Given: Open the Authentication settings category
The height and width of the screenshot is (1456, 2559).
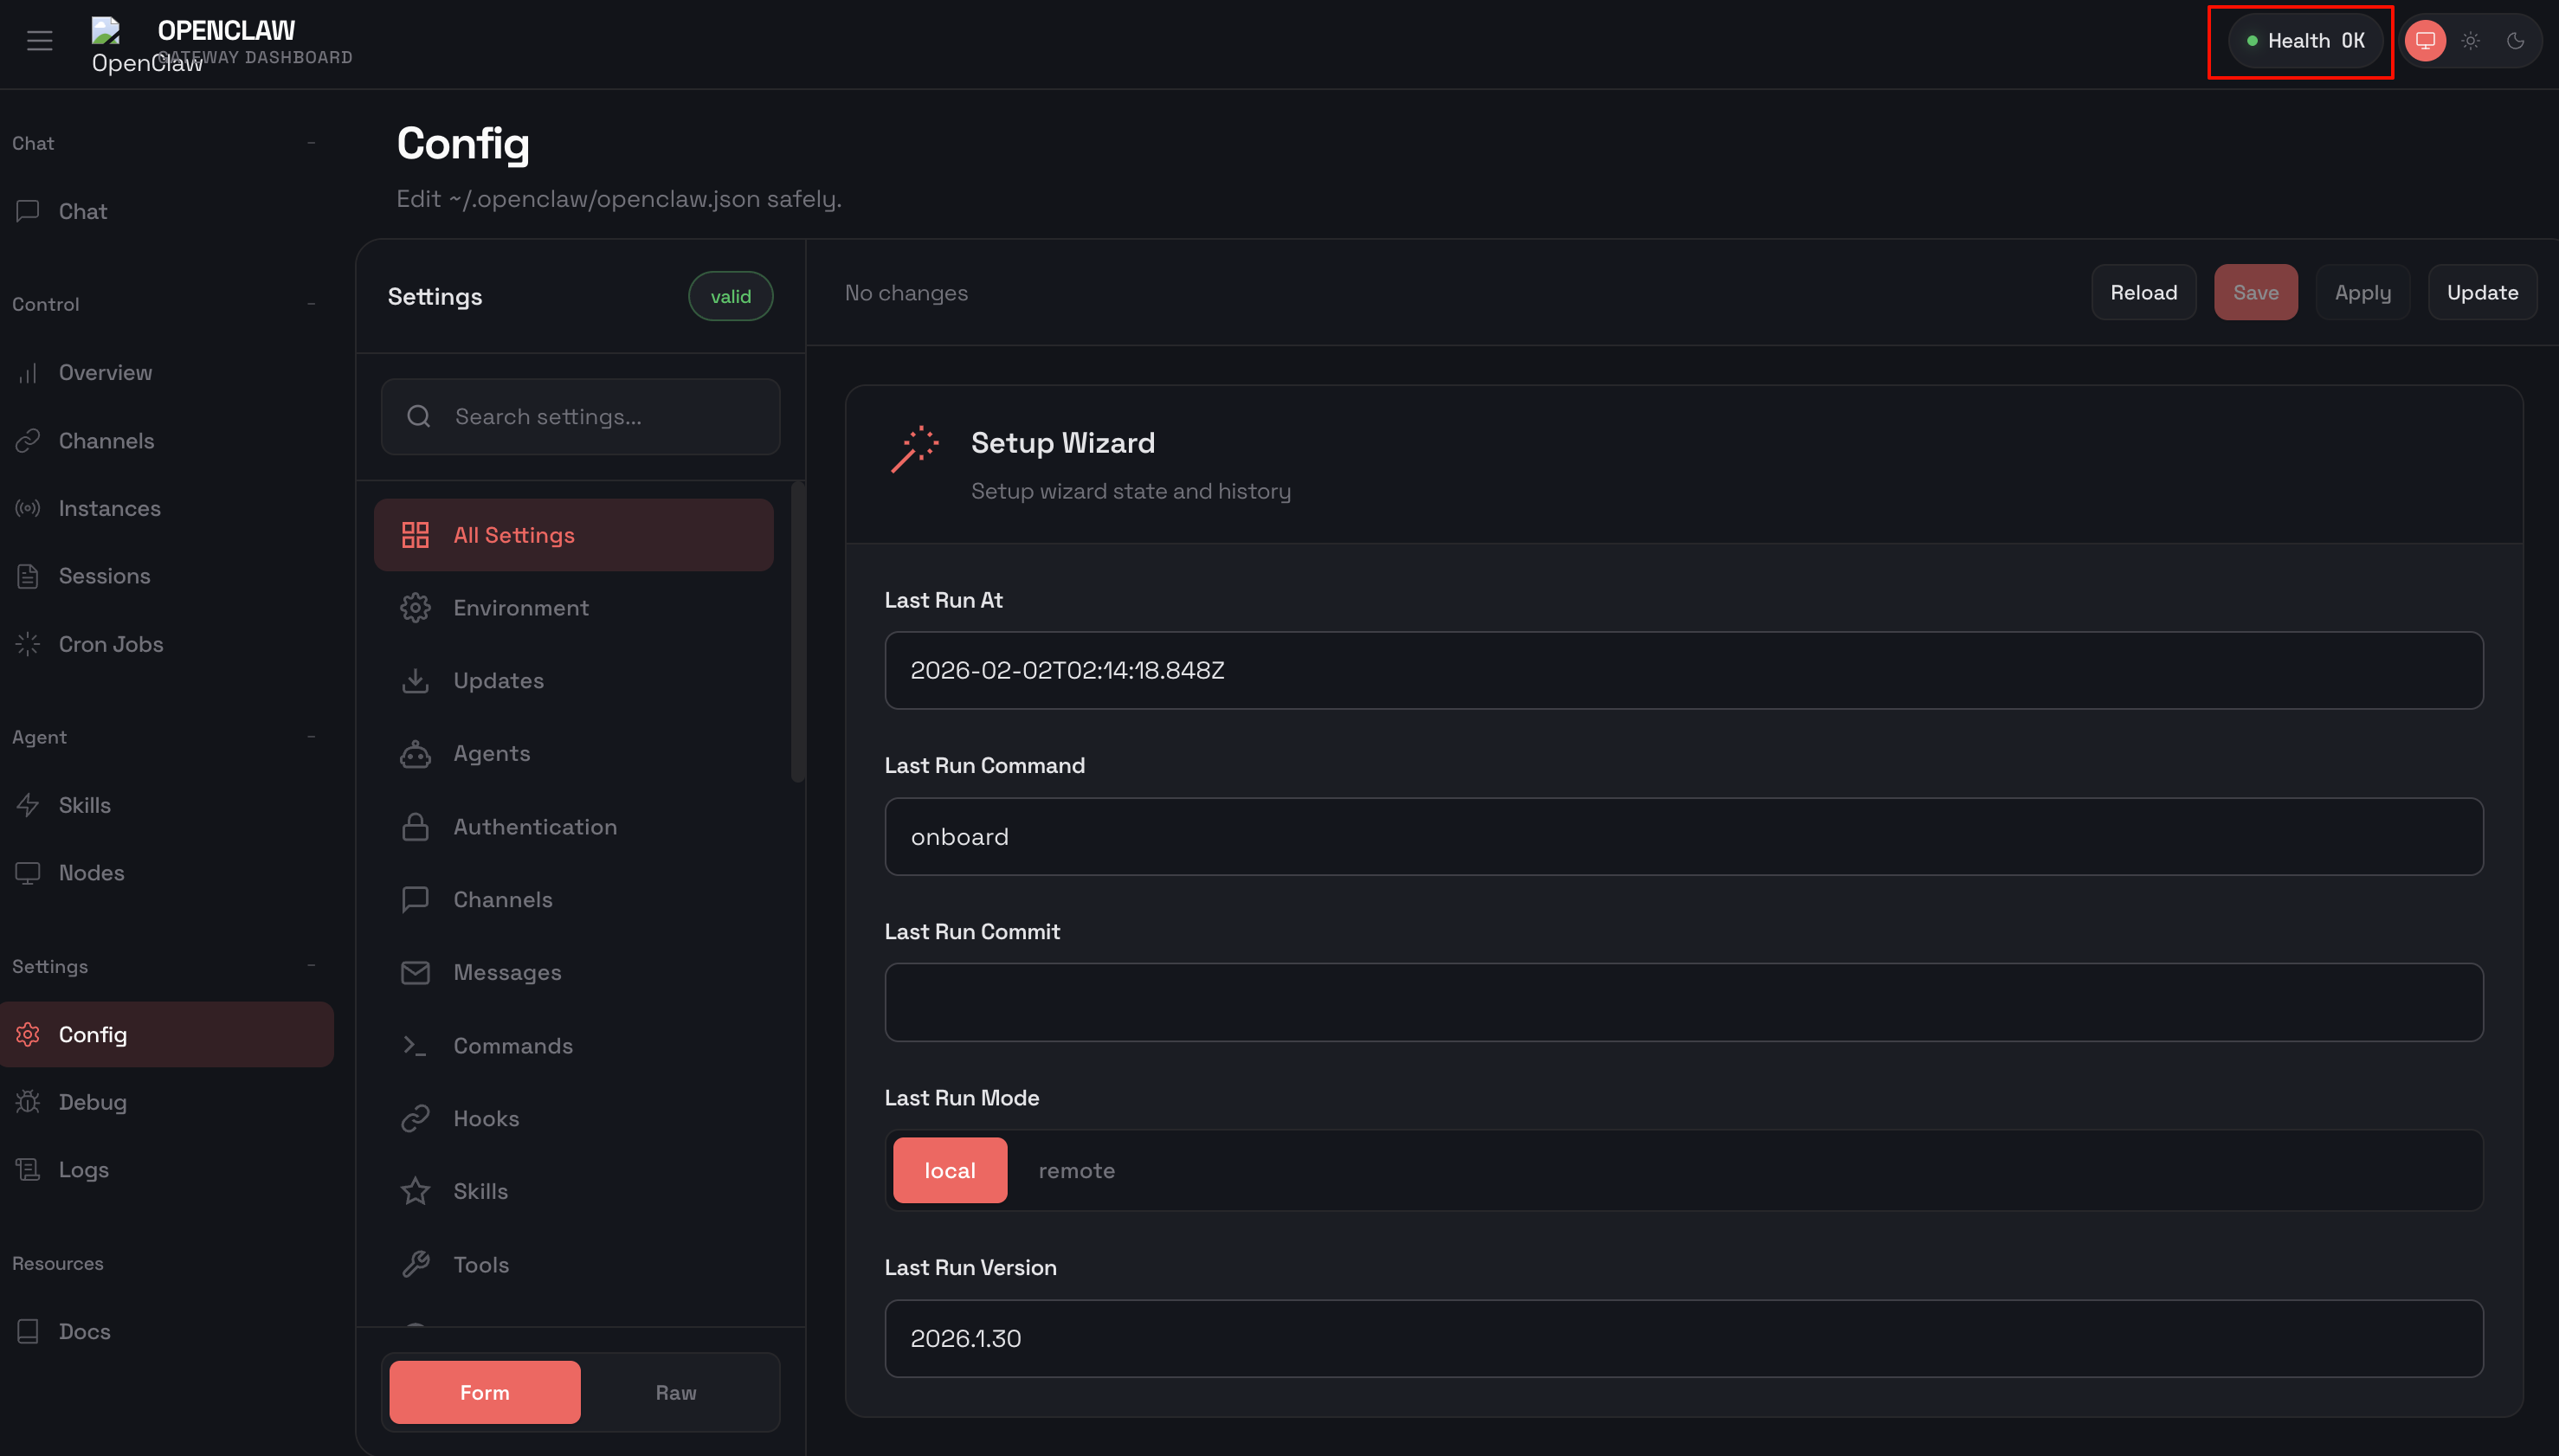Looking at the screenshot, I should (535, 826).
